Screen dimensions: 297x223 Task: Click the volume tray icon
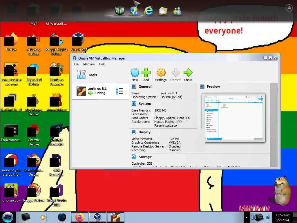click(268, 217)
